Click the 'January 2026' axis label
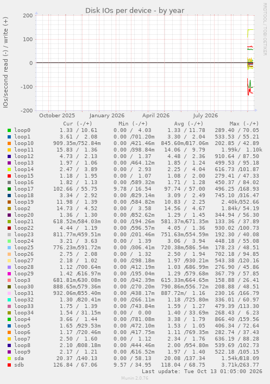This screenshot has width=270, height=384. pos(107,115)
